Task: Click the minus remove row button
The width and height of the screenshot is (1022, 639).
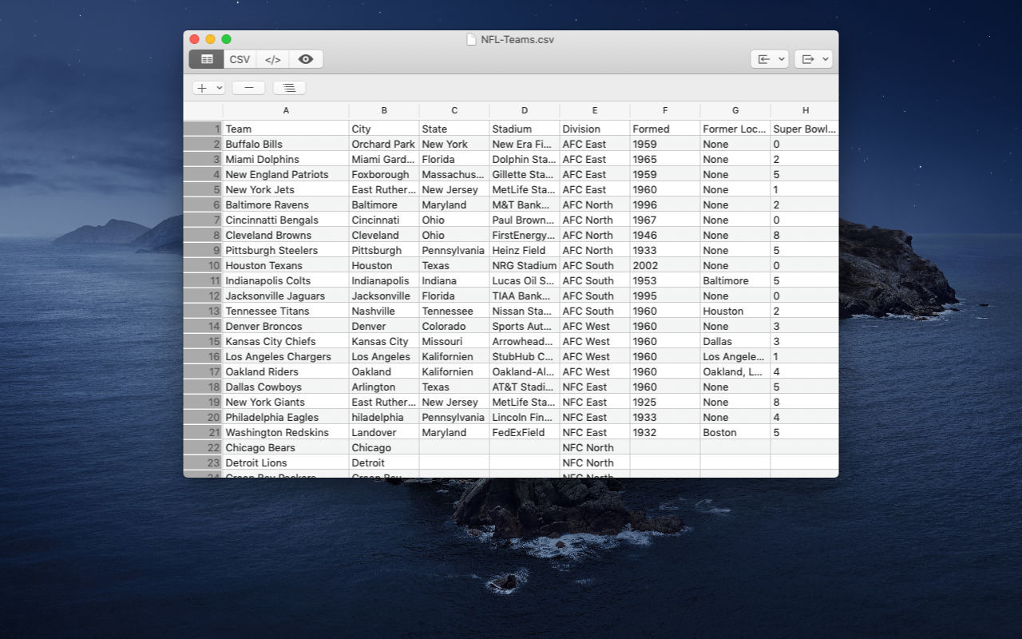Action: 249,88
